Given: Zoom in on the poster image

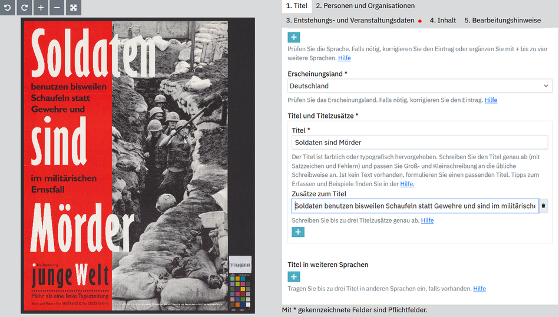Looking at the screenshot, I should (41, 8).
